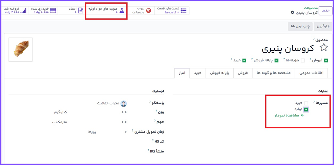Switch to the اطلاعات عمومی tab
334x165 pixels.
311,73
